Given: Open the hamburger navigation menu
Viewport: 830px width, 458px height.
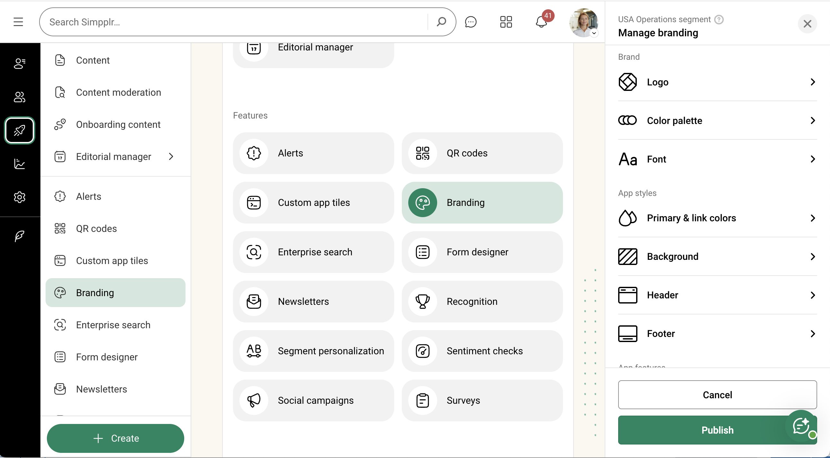Looking at the screenshot, I should (x=18, y=22).
